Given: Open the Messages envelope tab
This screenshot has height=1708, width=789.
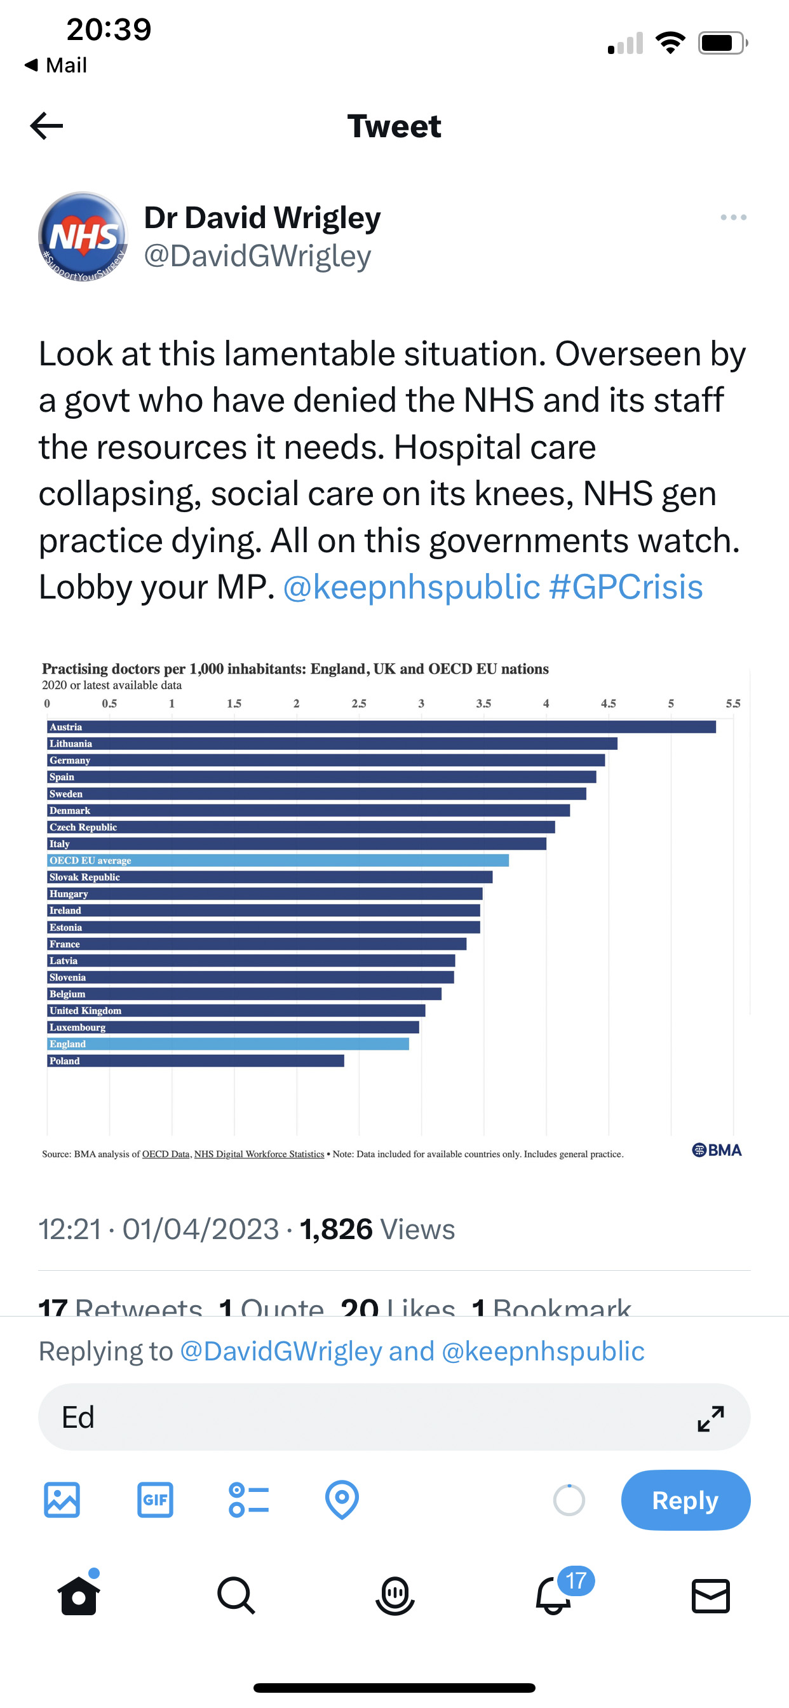Looking at the screenshot, I should [711, 1596].
